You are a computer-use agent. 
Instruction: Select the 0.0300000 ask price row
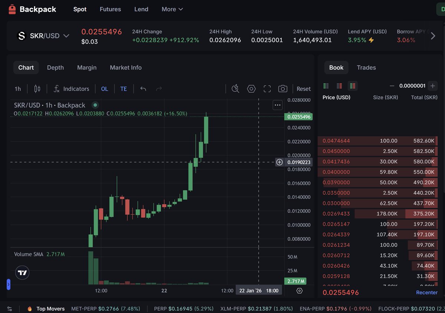tap(378, 203)
